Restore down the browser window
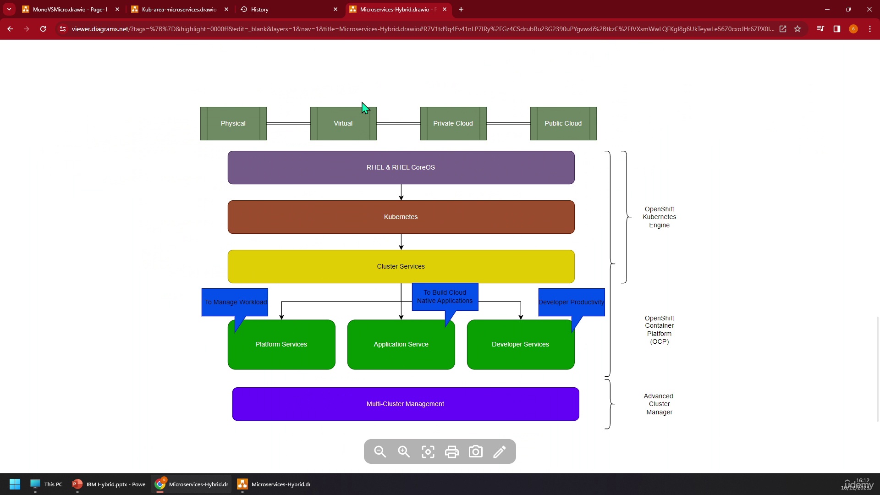 click(x=848, y=9)
